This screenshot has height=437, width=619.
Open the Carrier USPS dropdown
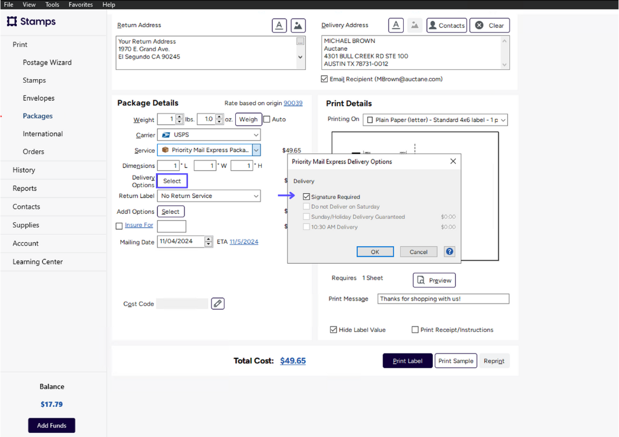click(x=209, y=135)
